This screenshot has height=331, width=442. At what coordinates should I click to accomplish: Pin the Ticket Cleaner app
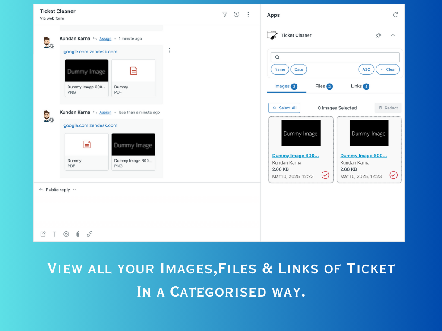click(x=378, y=35)
